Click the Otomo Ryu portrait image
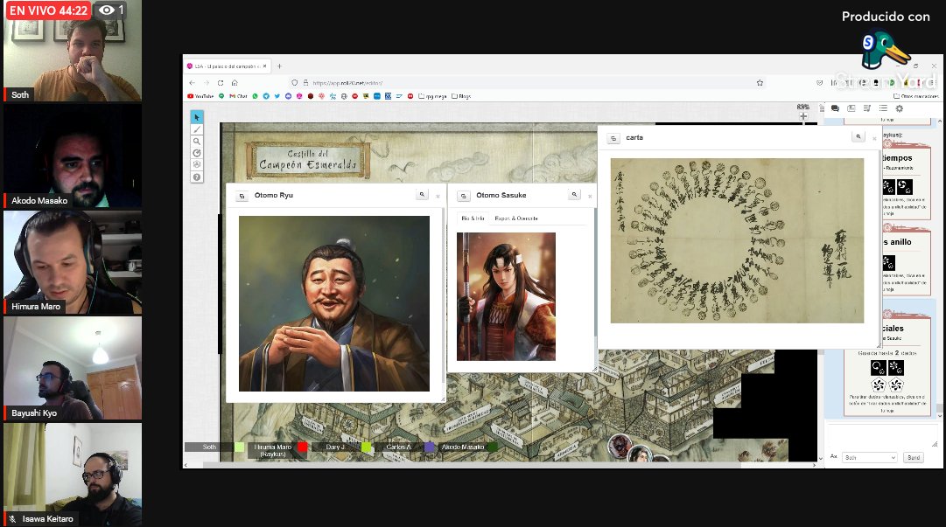 334,303
